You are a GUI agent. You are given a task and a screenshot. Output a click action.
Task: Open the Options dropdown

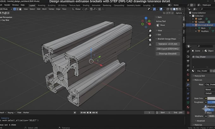[180, 13]
